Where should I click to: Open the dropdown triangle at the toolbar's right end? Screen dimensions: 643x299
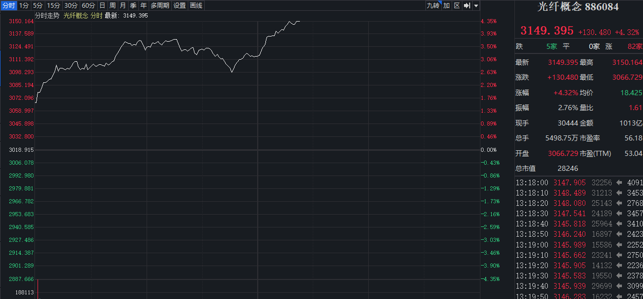point(476,6)
